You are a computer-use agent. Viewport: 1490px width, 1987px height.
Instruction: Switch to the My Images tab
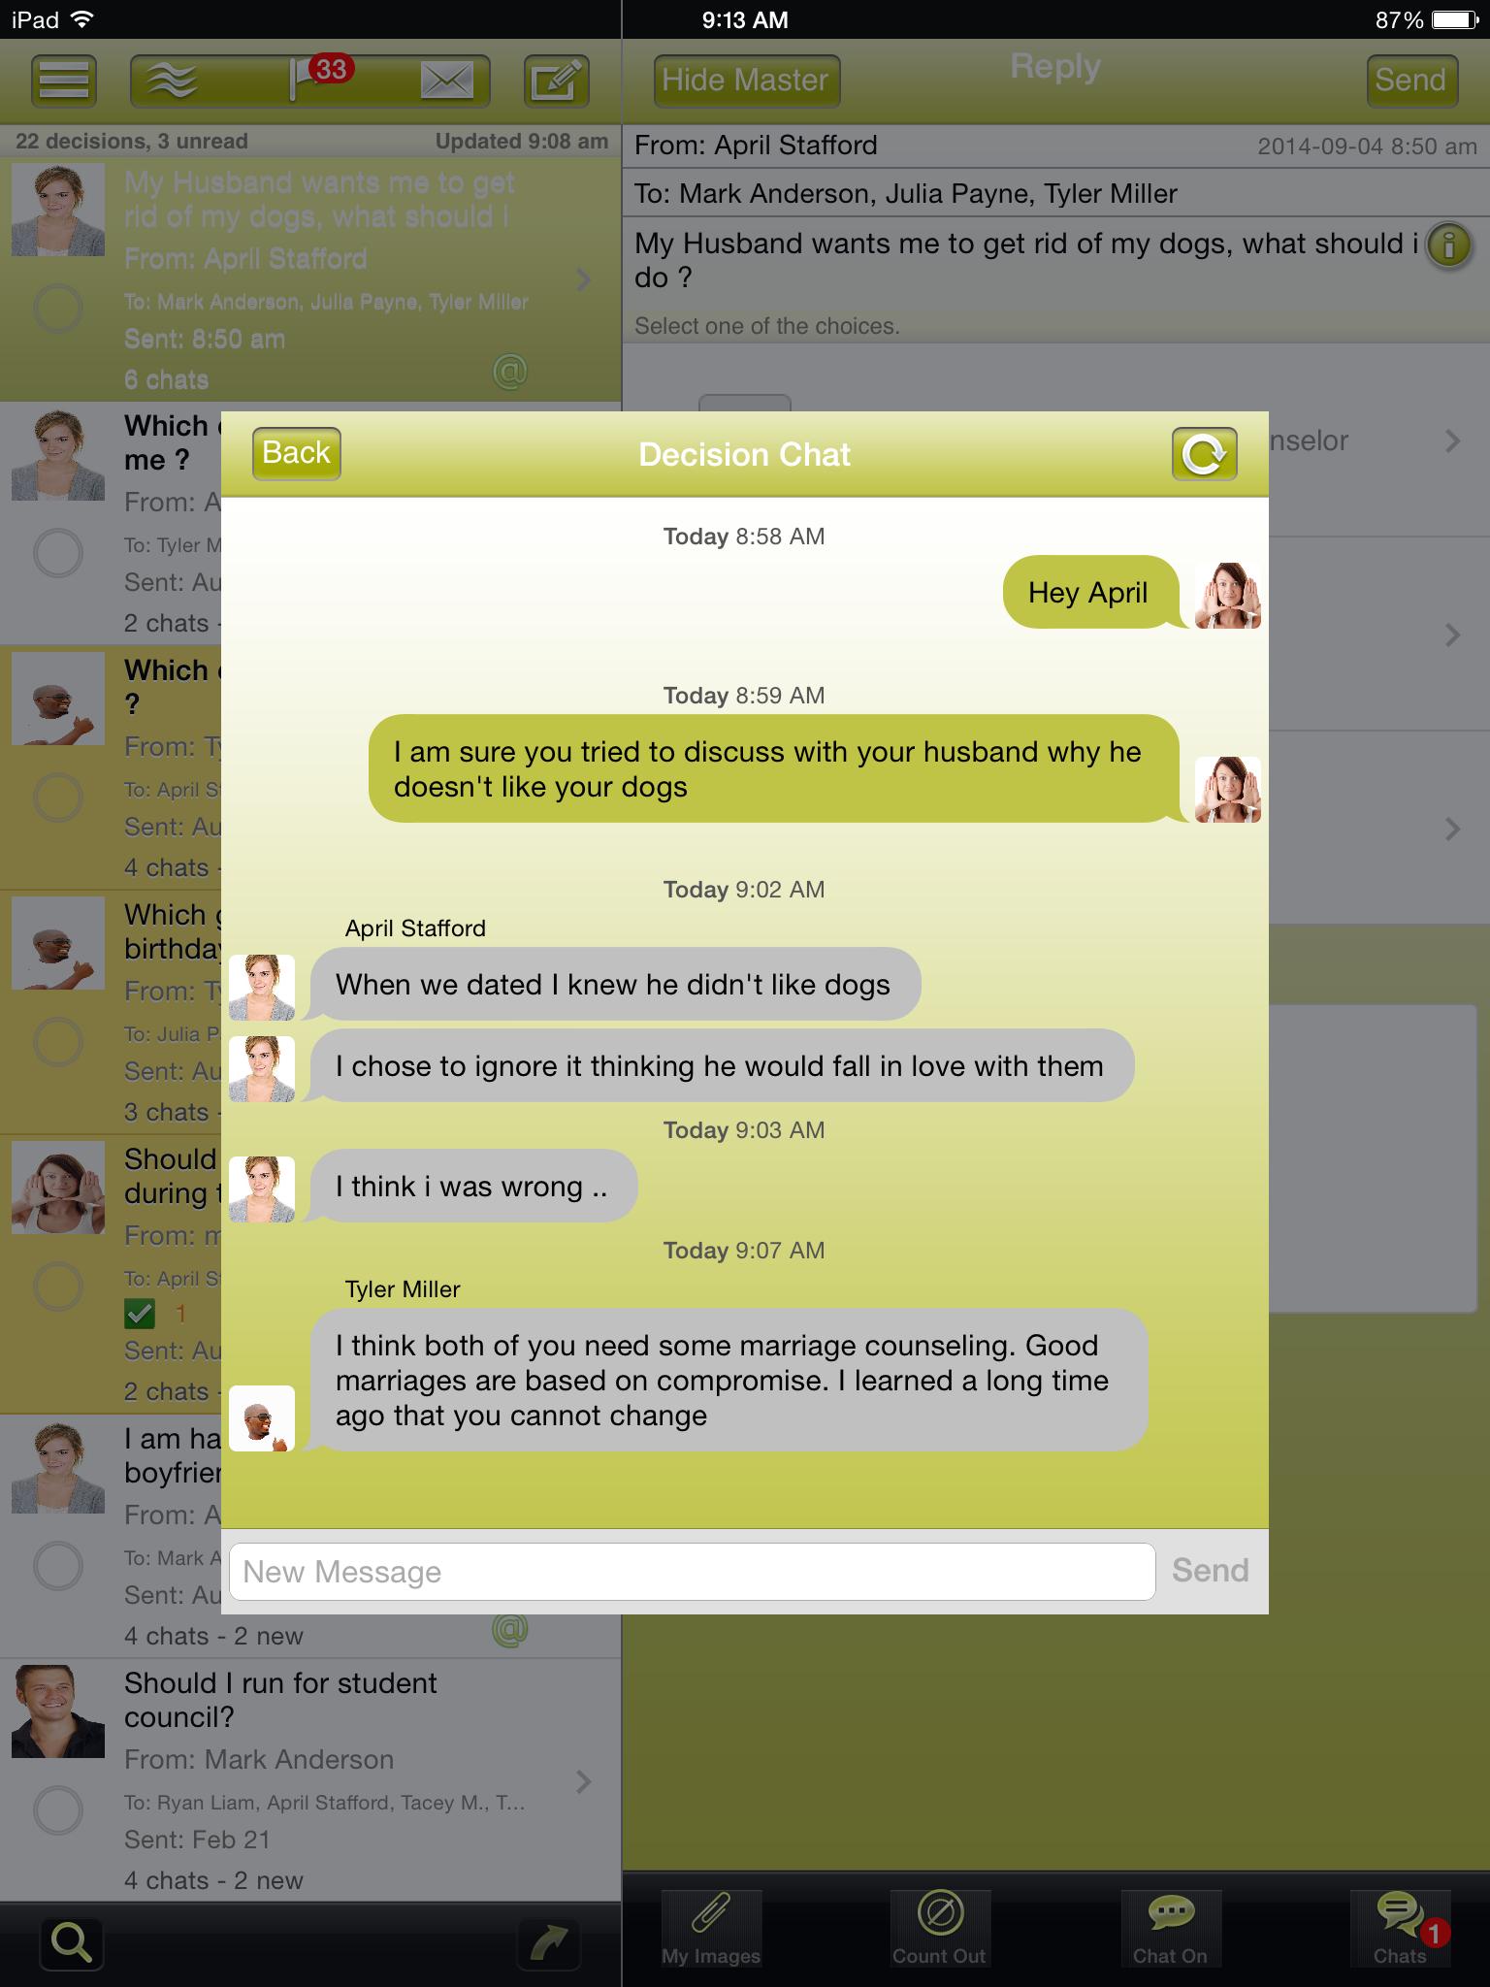711,1929
